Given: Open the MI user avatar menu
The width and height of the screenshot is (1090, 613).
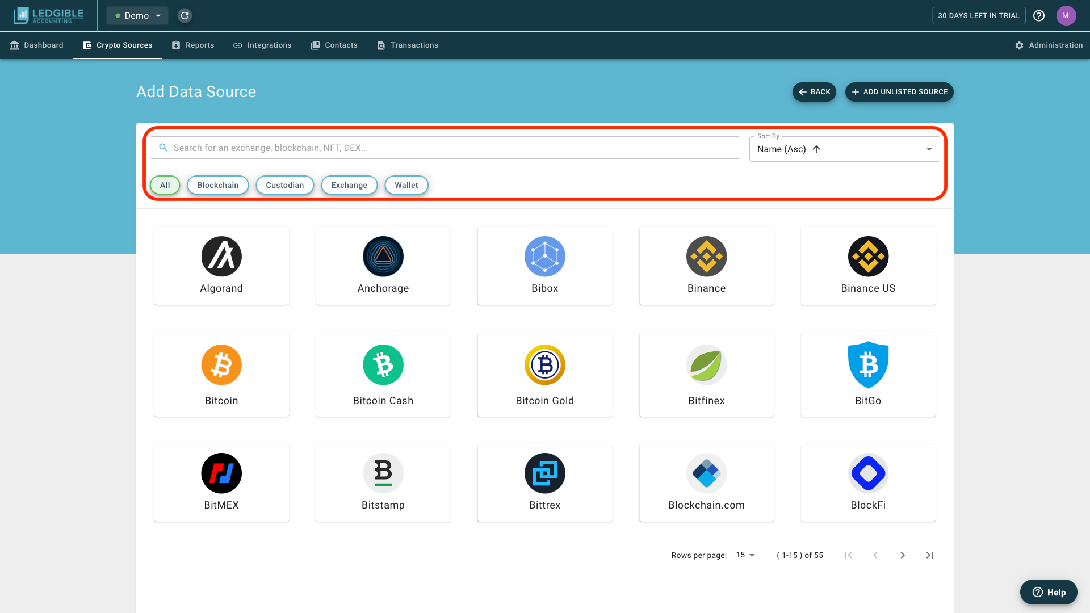Looking at the screenshot, I should tap(1066, 16).
